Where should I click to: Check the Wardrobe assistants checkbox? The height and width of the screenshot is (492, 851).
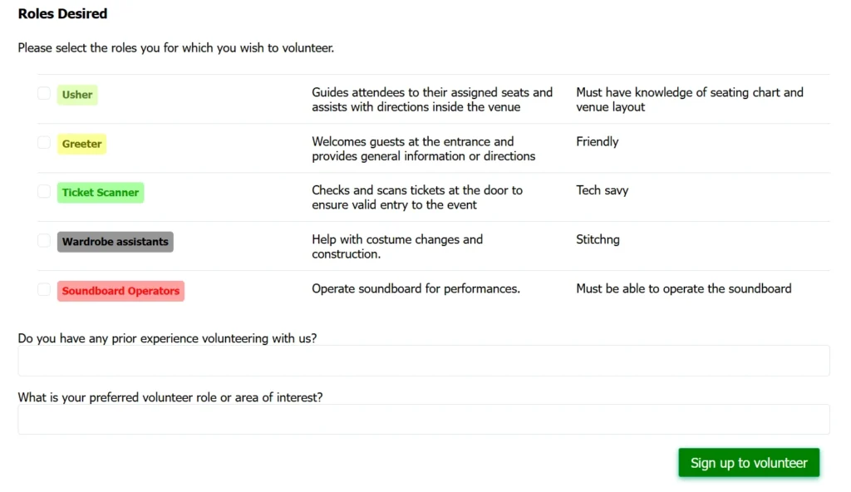tap(44, 241)
